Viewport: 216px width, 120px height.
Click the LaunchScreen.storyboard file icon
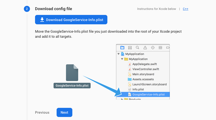click(130, 84)
